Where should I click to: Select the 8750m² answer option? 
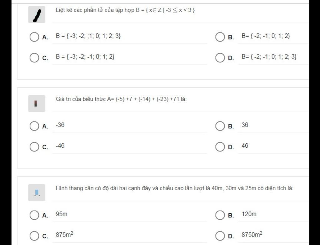[220, 236]
